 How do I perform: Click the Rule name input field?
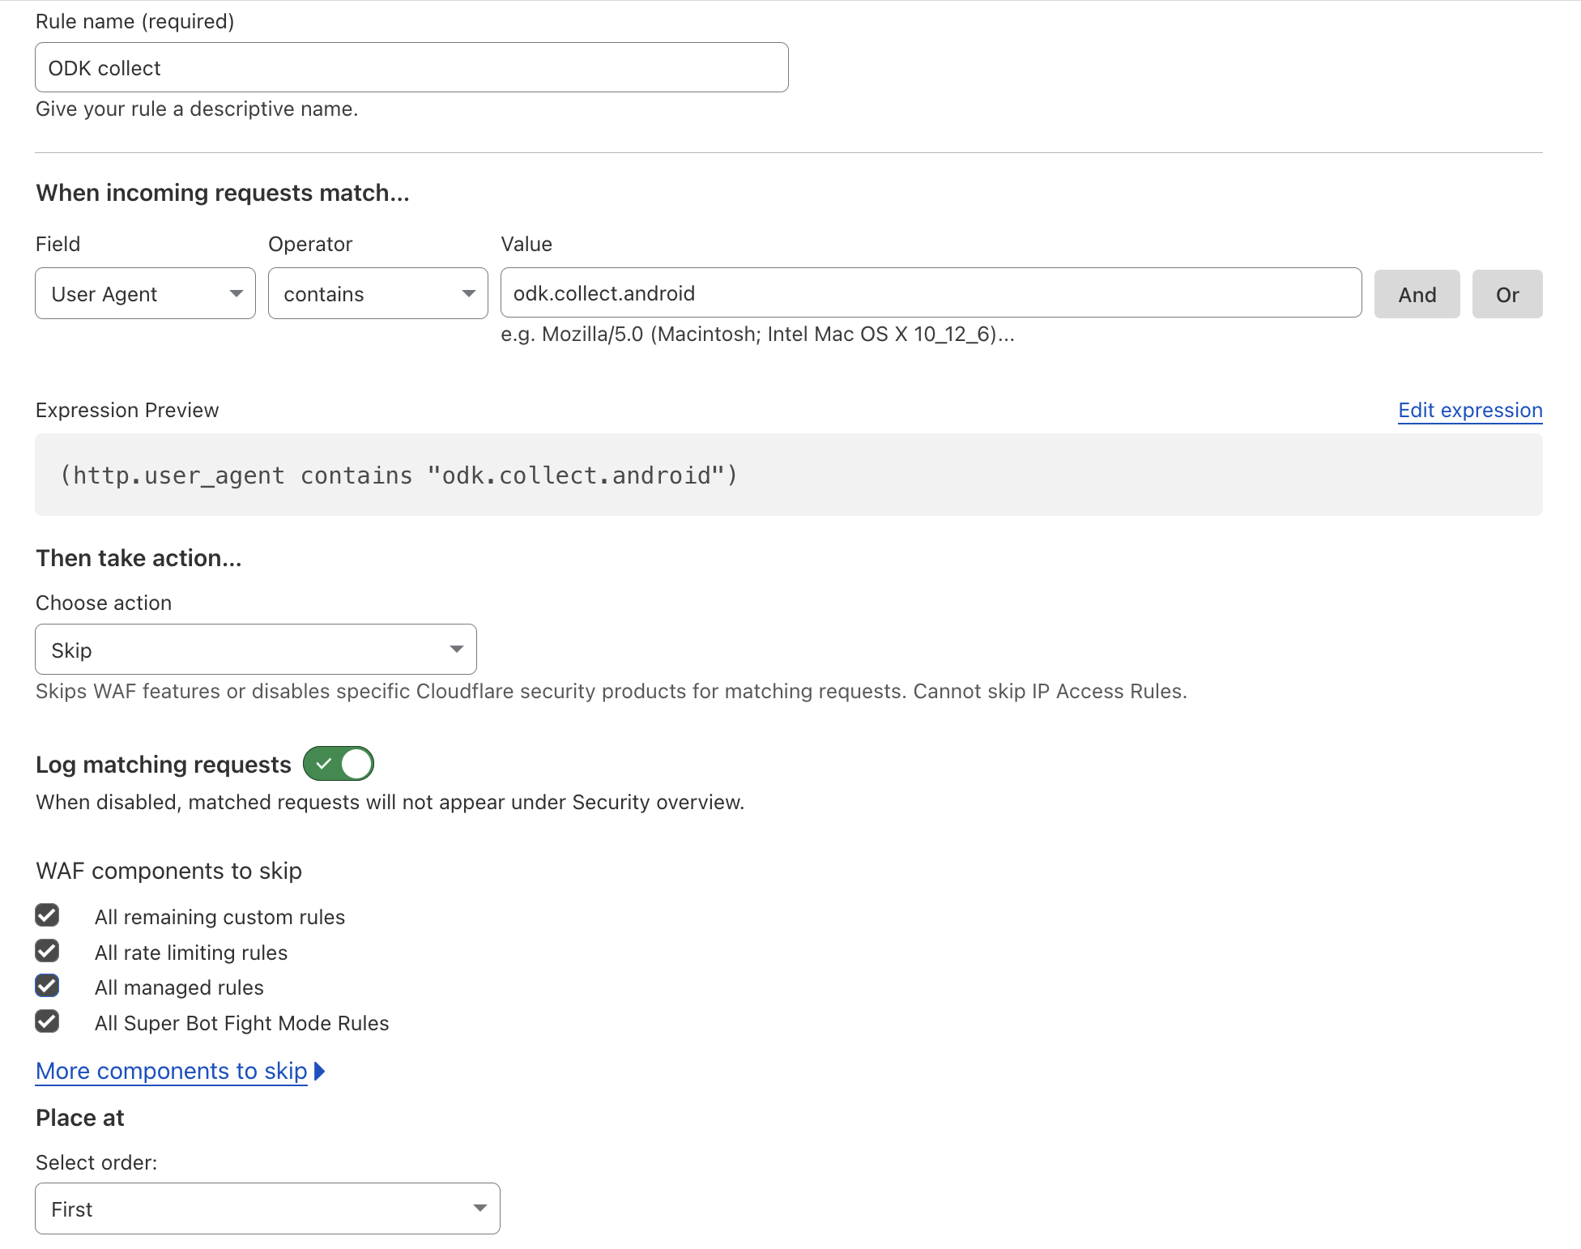411,67
